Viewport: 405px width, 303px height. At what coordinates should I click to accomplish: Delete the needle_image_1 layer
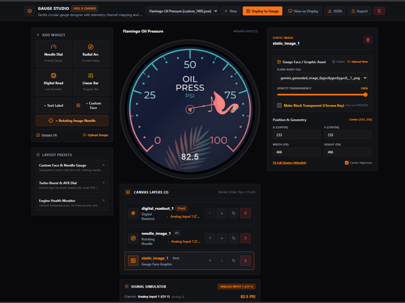[x=245, y=238]
